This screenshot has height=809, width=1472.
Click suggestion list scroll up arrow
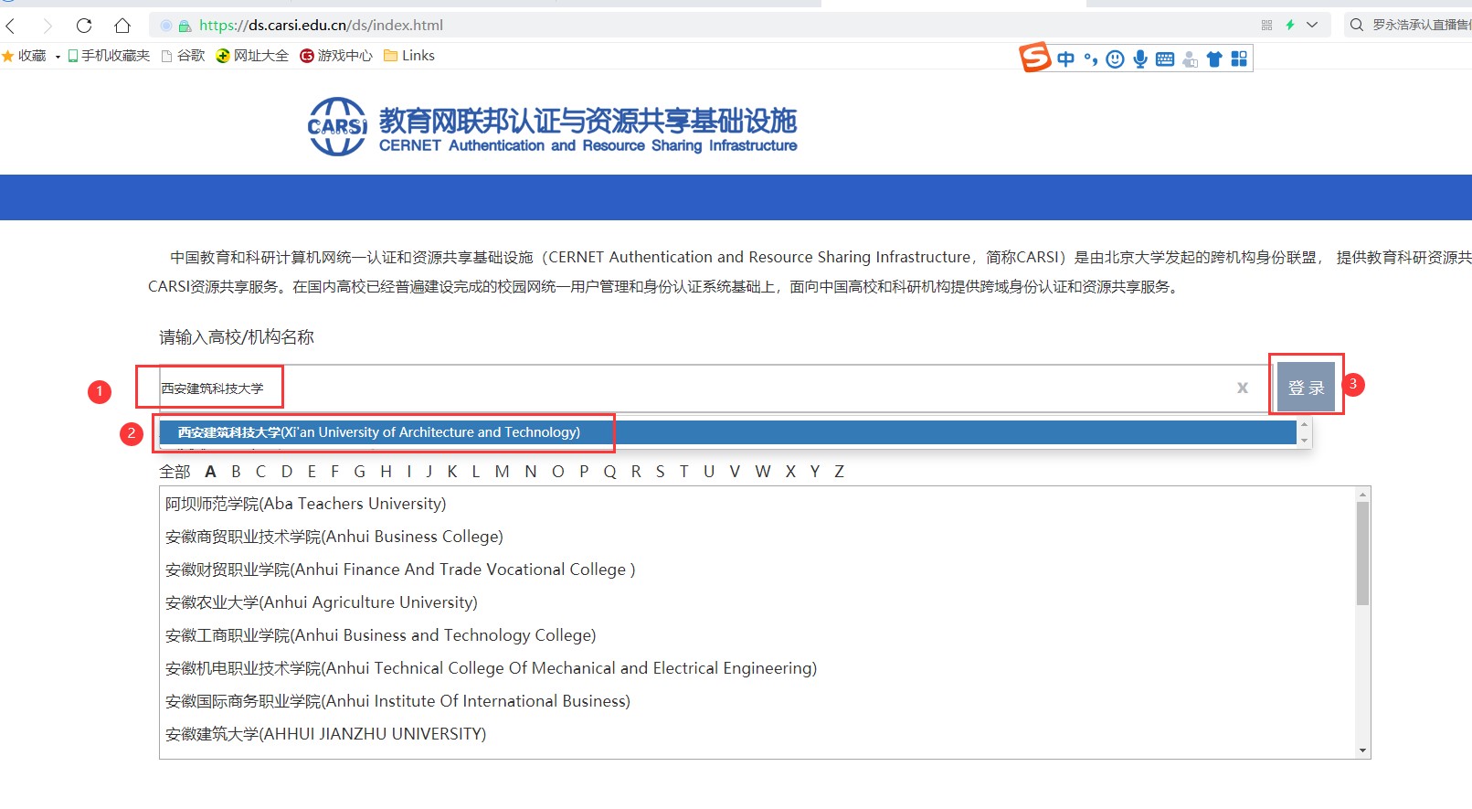[1305, 425]
